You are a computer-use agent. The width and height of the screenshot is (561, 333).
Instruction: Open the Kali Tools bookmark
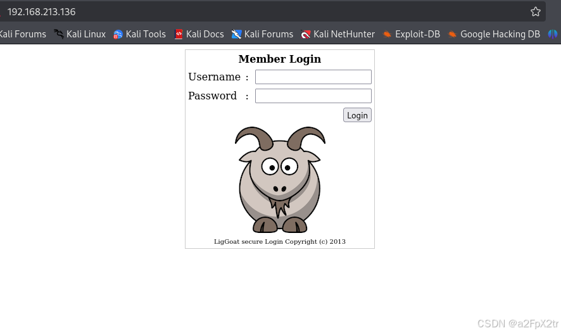point(139,34)
